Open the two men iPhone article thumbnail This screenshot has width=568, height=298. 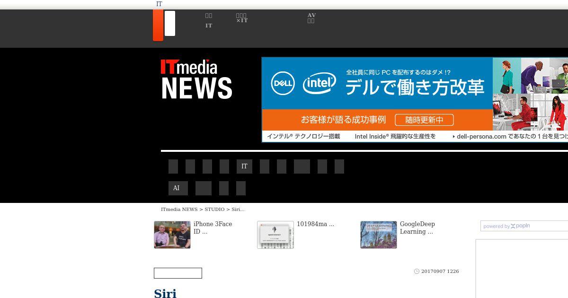tap(172, 235)
